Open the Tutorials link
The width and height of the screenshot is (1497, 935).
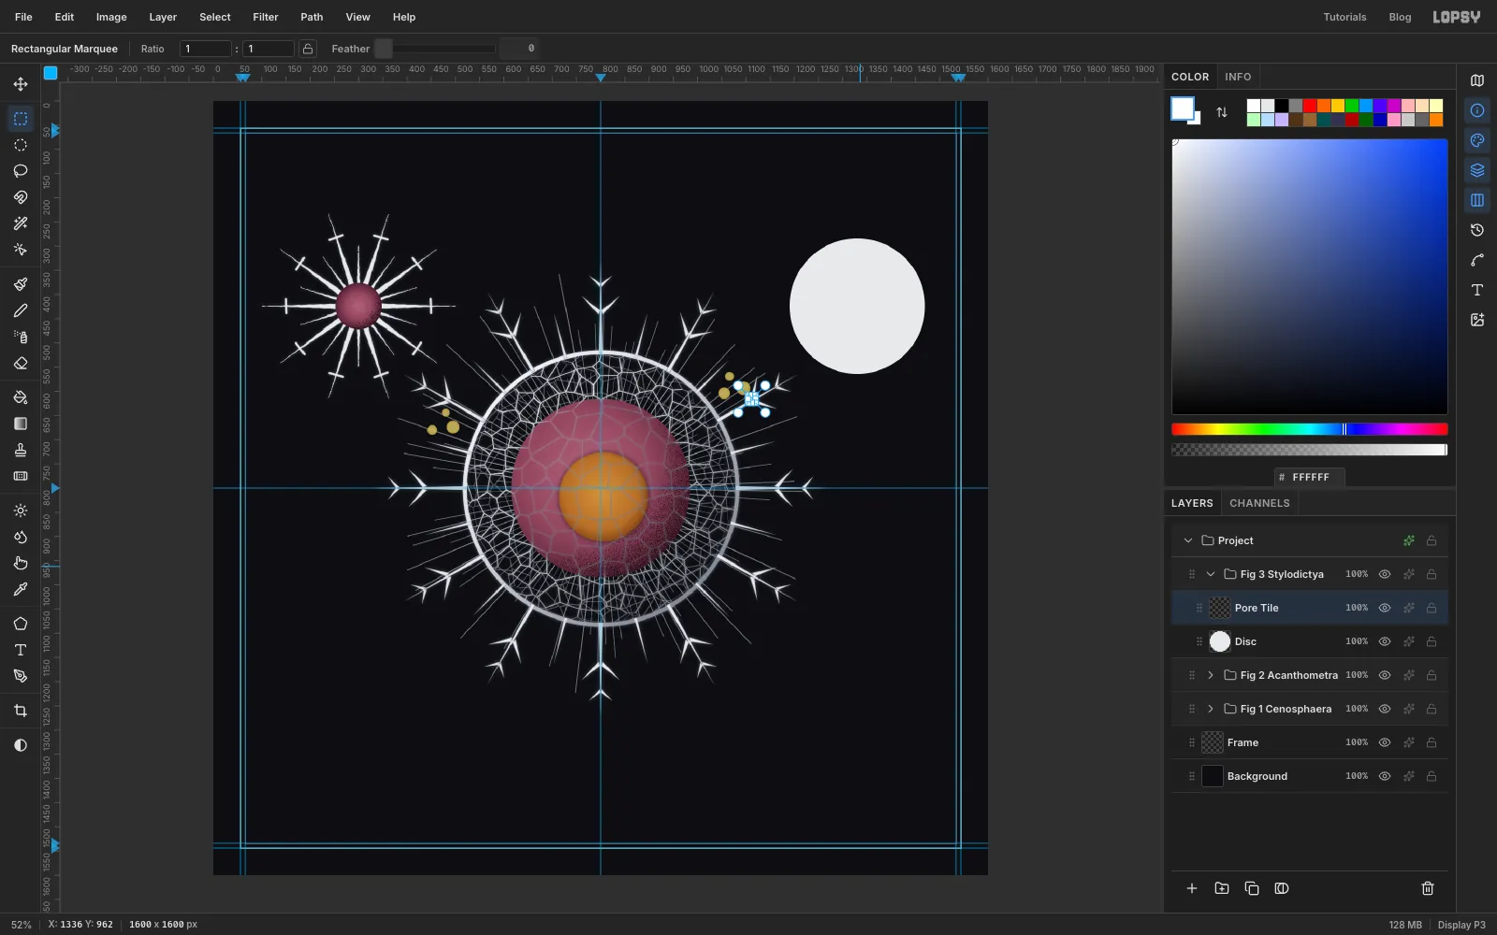(1344, 17)
